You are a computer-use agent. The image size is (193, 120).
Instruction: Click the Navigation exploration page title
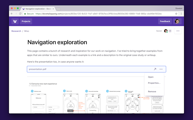tap(57, 42)
